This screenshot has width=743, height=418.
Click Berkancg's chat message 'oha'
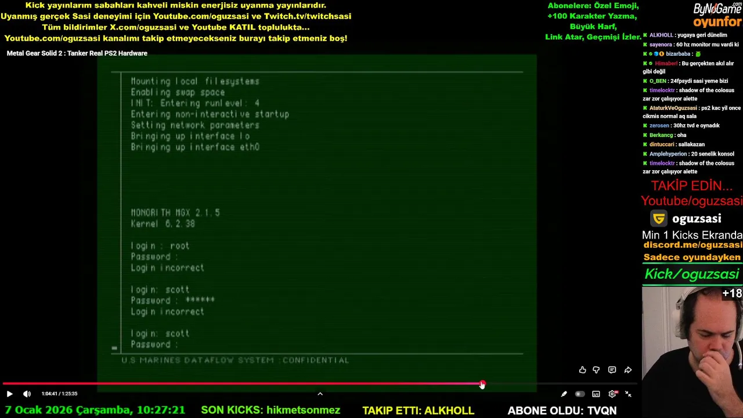(665, 135)
